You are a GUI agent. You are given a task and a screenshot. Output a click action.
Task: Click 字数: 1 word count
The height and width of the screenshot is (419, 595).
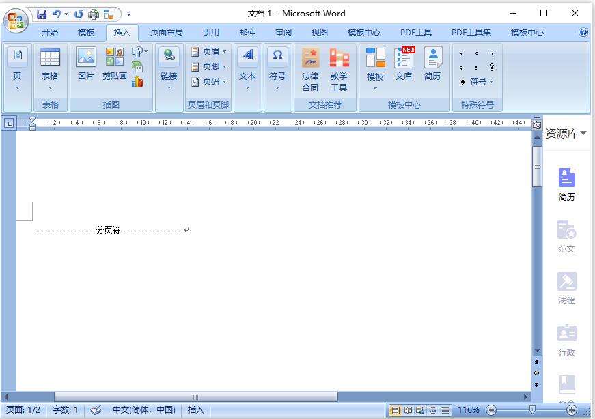coord(66,410)
